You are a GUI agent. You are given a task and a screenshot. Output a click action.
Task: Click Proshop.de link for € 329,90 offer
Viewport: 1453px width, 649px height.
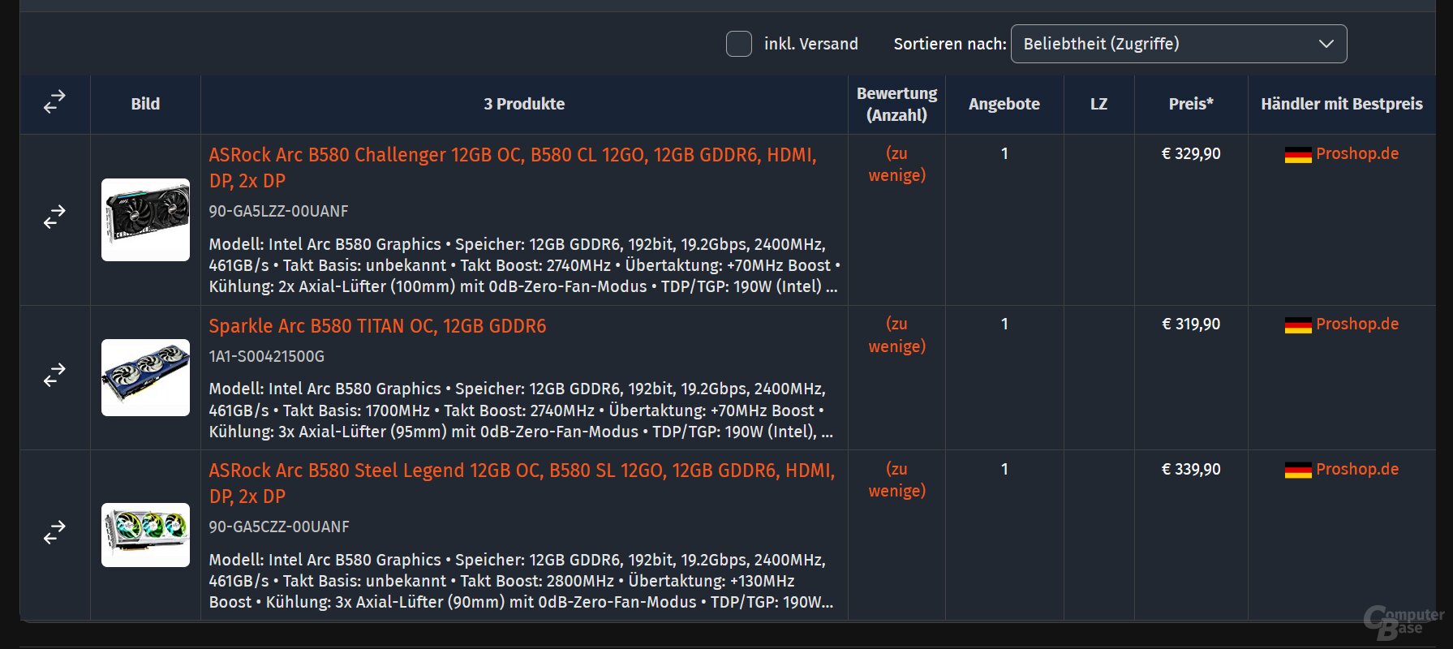click(1357, 153)
